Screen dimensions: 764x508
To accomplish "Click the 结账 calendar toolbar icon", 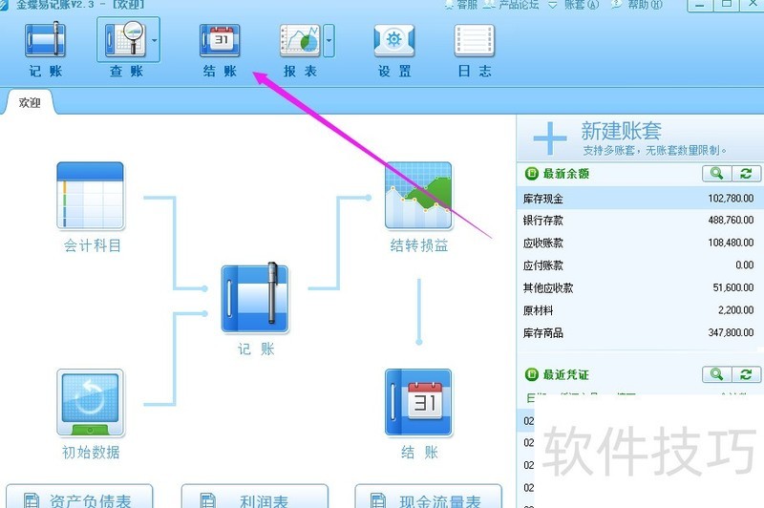I will tap(220, 40).
